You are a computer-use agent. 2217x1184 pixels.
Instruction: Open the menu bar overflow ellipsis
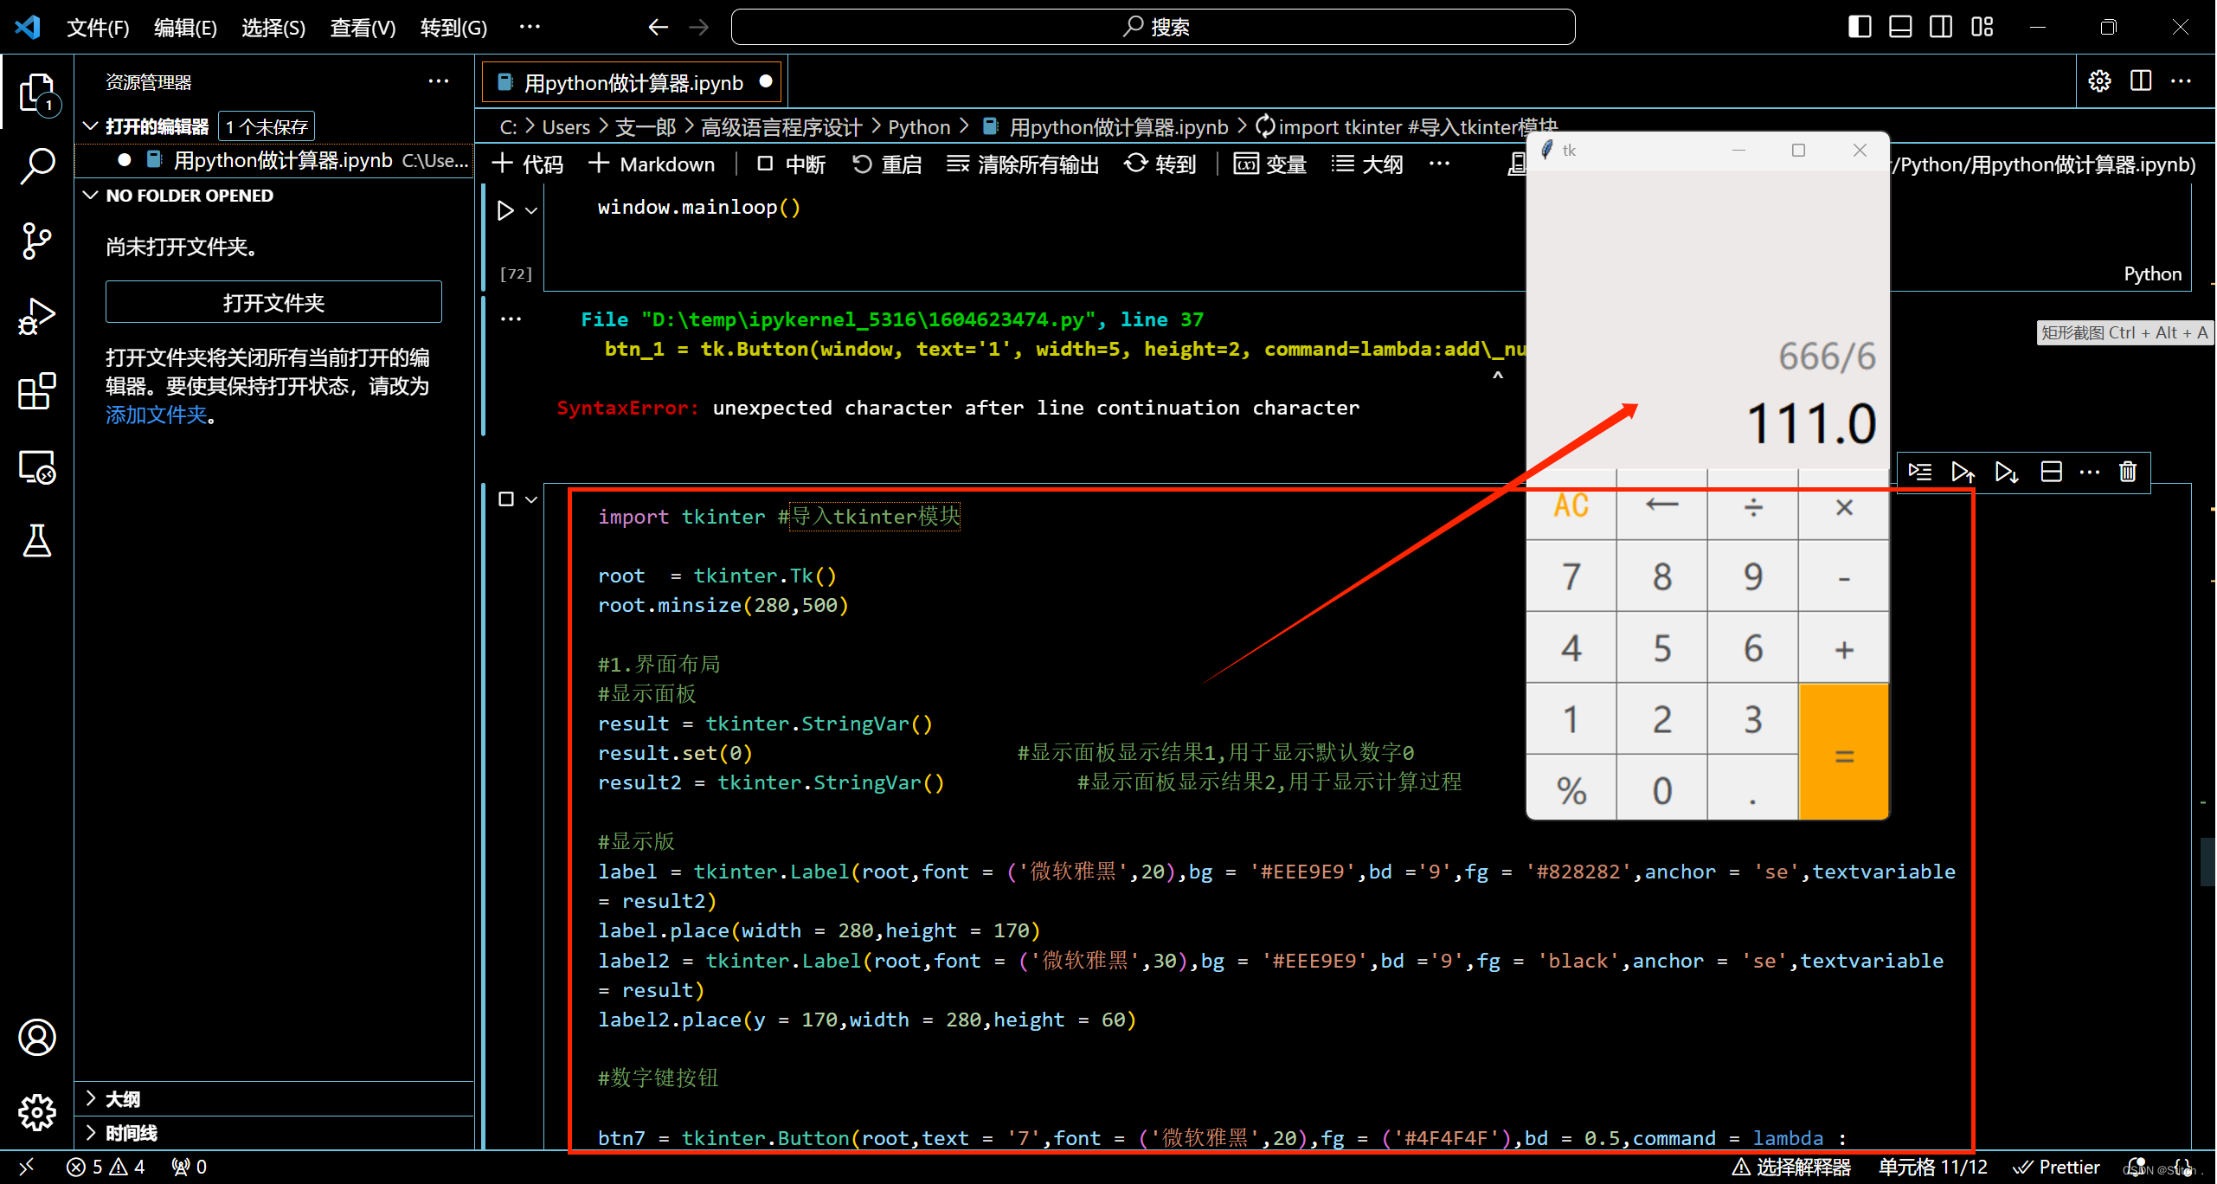point(530,28)
